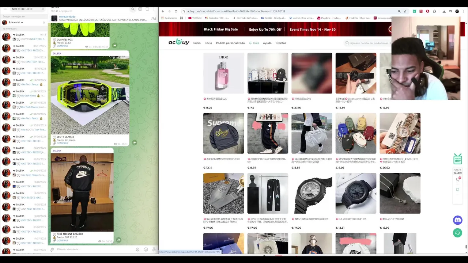The height and width of the screenshot is (263, 468).
Task: Open the black belt product at €18.97
Action: (356, 73)
